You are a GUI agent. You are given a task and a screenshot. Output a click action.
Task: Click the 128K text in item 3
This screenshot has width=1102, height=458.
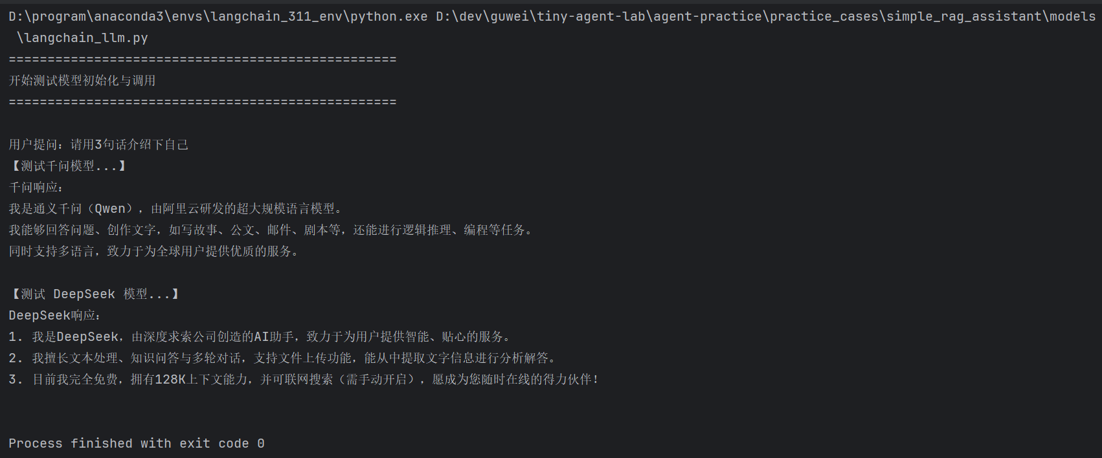[170, 379]
